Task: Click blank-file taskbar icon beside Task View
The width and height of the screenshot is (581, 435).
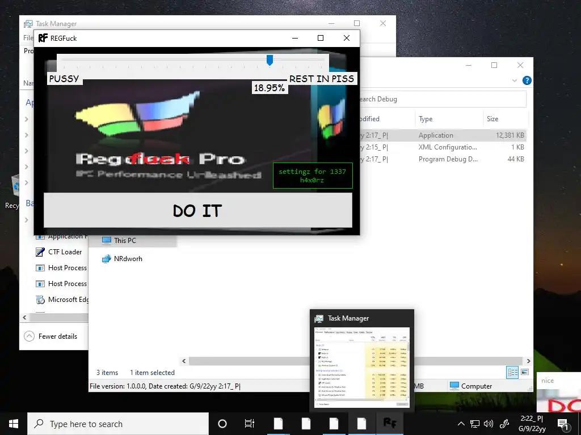Action: (278, 424)
